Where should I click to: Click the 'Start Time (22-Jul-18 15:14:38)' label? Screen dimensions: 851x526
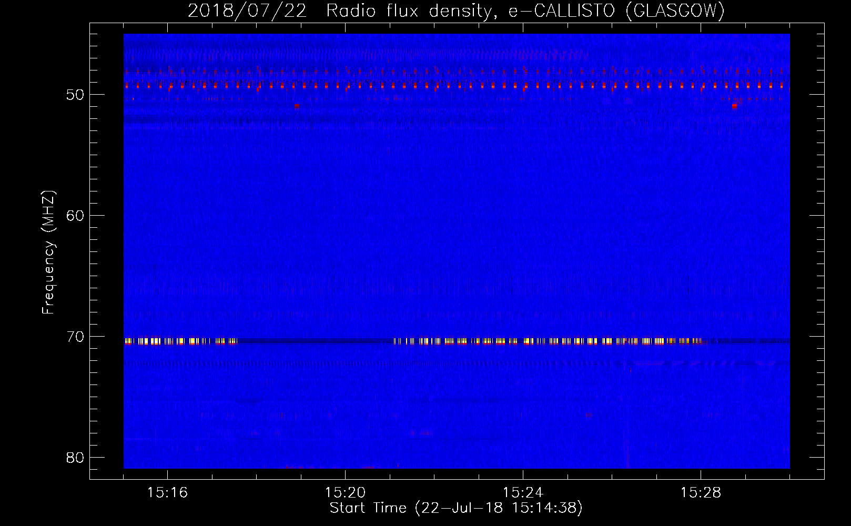456,508
